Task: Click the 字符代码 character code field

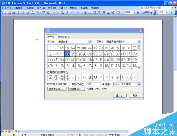Action: pos(93,84)
